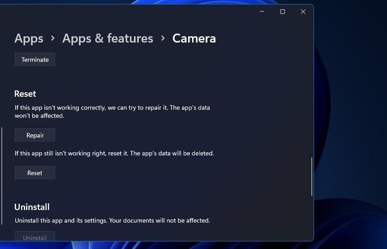Minimize the Settings window
387x249 pixels.
tap(262, 12)
